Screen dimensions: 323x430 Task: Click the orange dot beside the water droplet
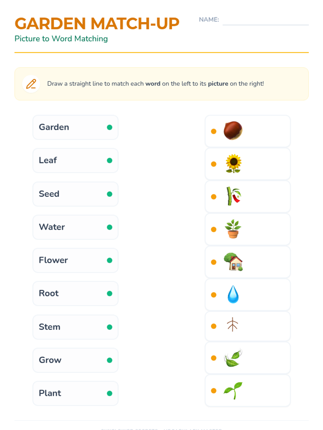tap(214, 295)
